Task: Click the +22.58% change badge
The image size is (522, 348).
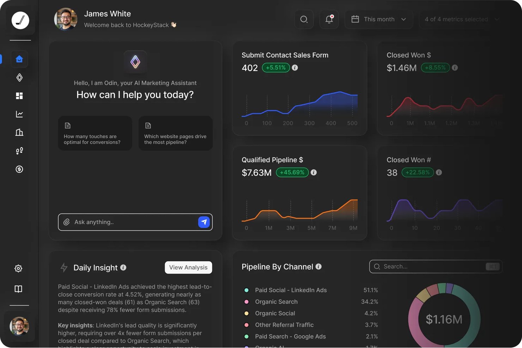Action: [x=418, y=172]
